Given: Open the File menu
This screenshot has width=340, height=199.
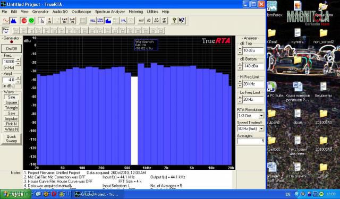Looking at the screenshot, I should click(x=4, y=12).
